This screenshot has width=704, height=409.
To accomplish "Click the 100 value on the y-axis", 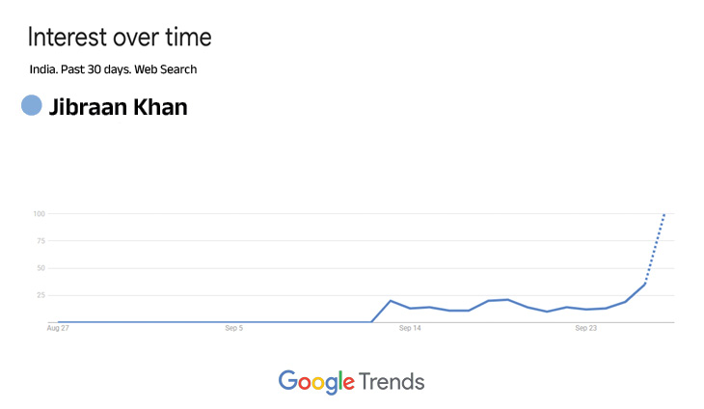I will tap(40, 213).
